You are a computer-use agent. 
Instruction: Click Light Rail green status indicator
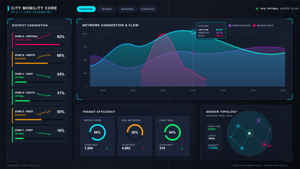tap(182, 148)
